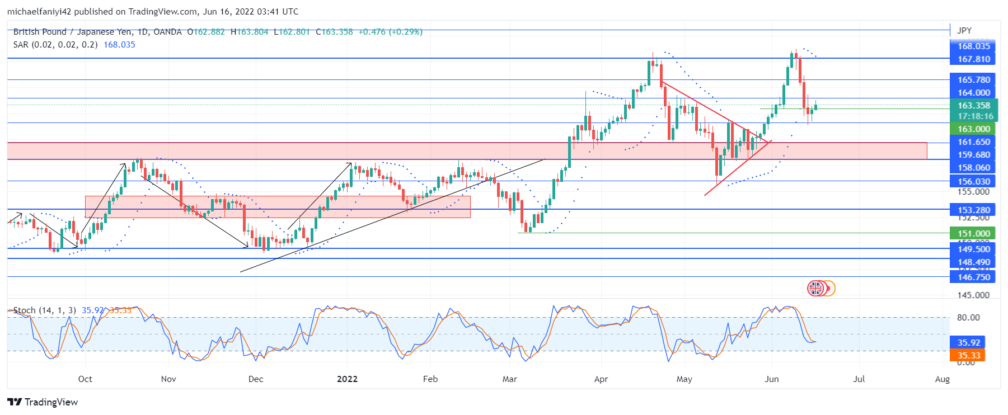Select the 149.500 price level label

click(x=973, y=249)
